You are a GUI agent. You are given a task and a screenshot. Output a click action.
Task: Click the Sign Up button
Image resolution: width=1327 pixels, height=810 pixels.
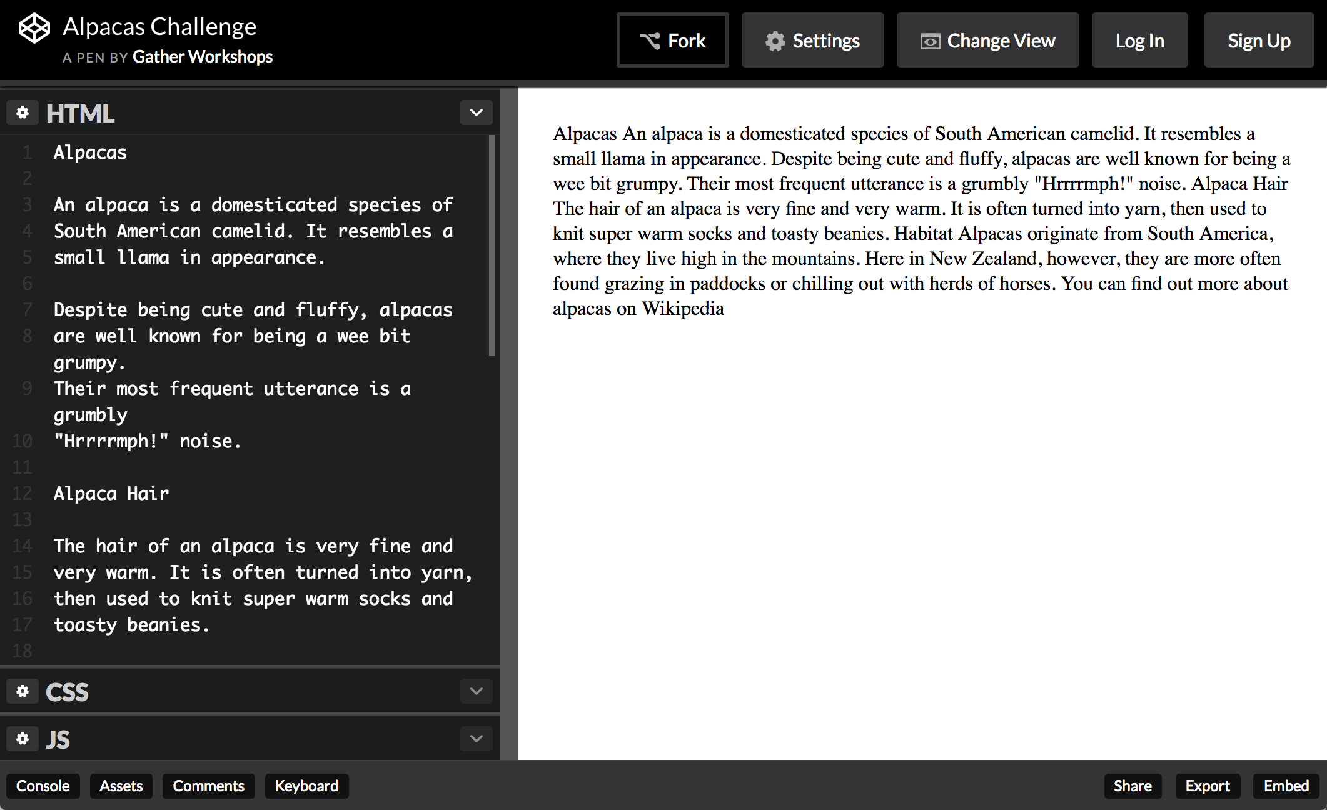point(1259,41)
